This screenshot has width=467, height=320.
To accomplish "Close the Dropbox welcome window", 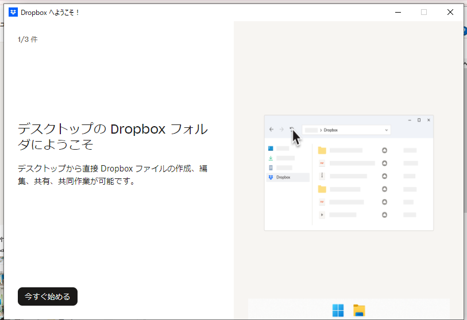I will click(x=450, y=12).
